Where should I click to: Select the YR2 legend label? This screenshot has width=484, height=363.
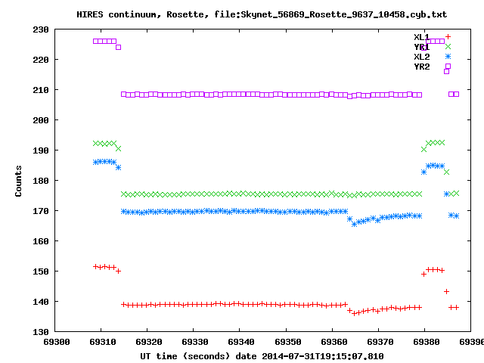422,67
